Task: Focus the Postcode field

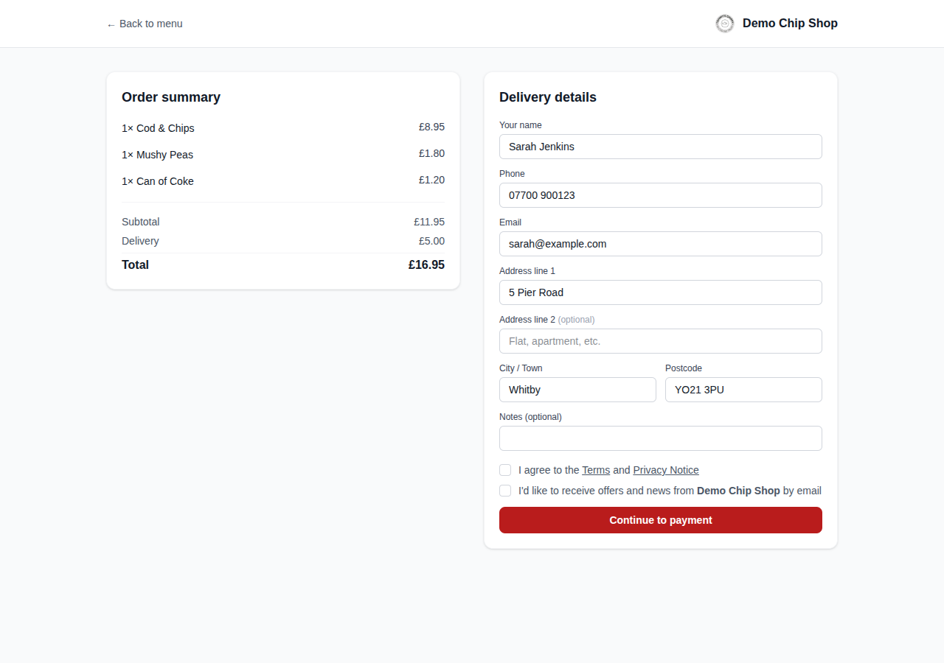Action: point(743,390)
